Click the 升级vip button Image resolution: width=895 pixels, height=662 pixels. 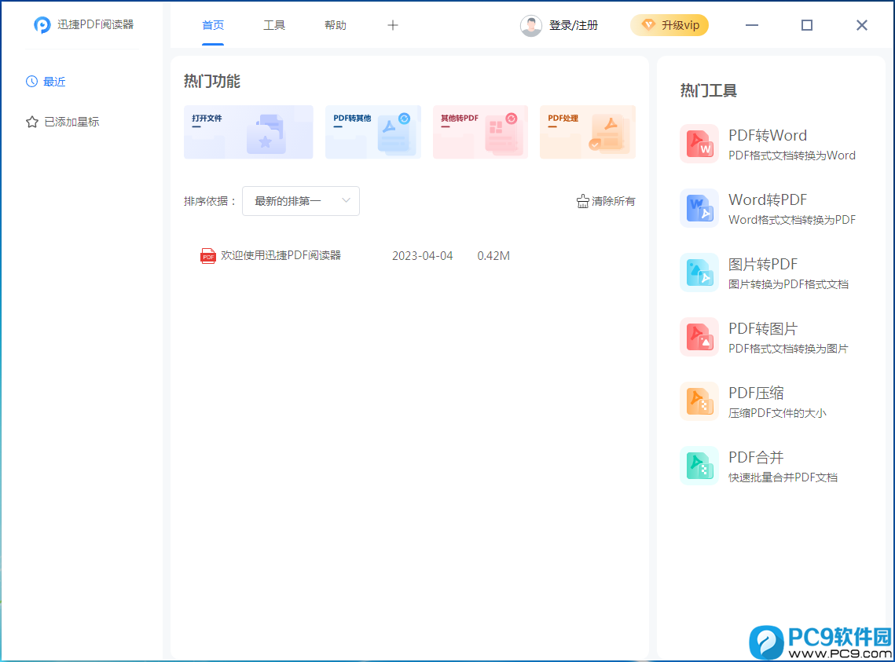(x=669, y=25)
